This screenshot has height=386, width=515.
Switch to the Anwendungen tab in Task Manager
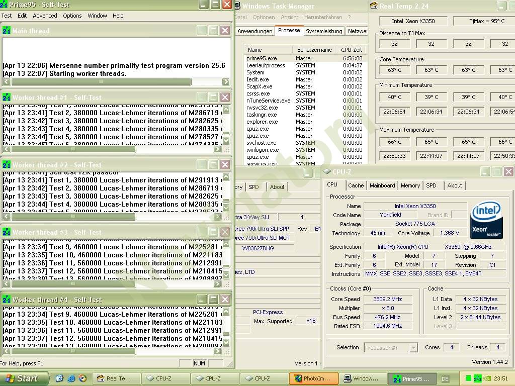coord(255,31)
